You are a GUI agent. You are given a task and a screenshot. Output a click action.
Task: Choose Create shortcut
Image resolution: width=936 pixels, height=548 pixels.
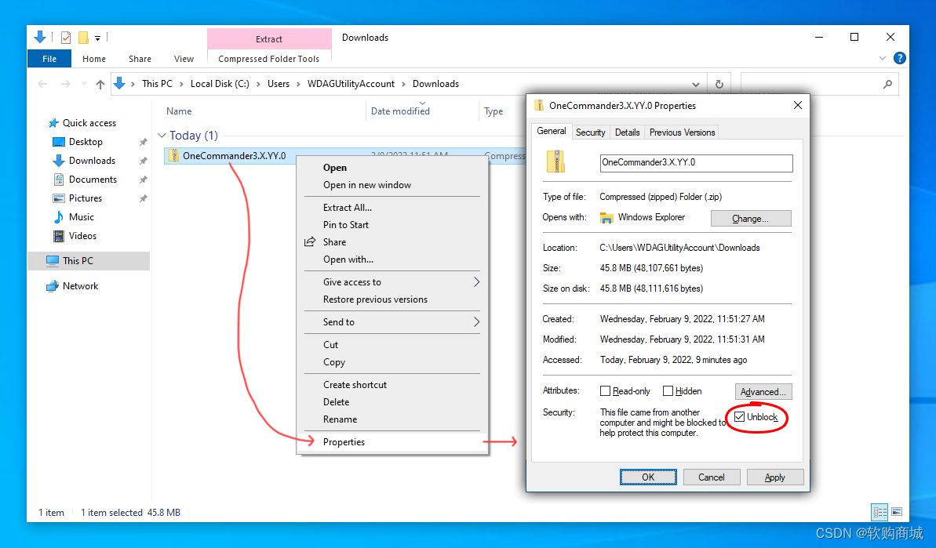click(x=355, y=385)
